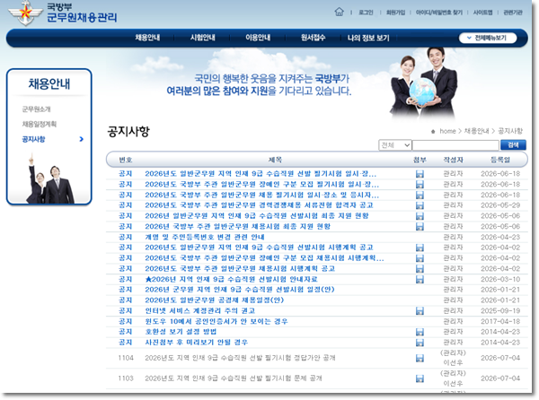The image size is (539, 400).
Task: Focus the notice search text field
Action: pos(455,145)
